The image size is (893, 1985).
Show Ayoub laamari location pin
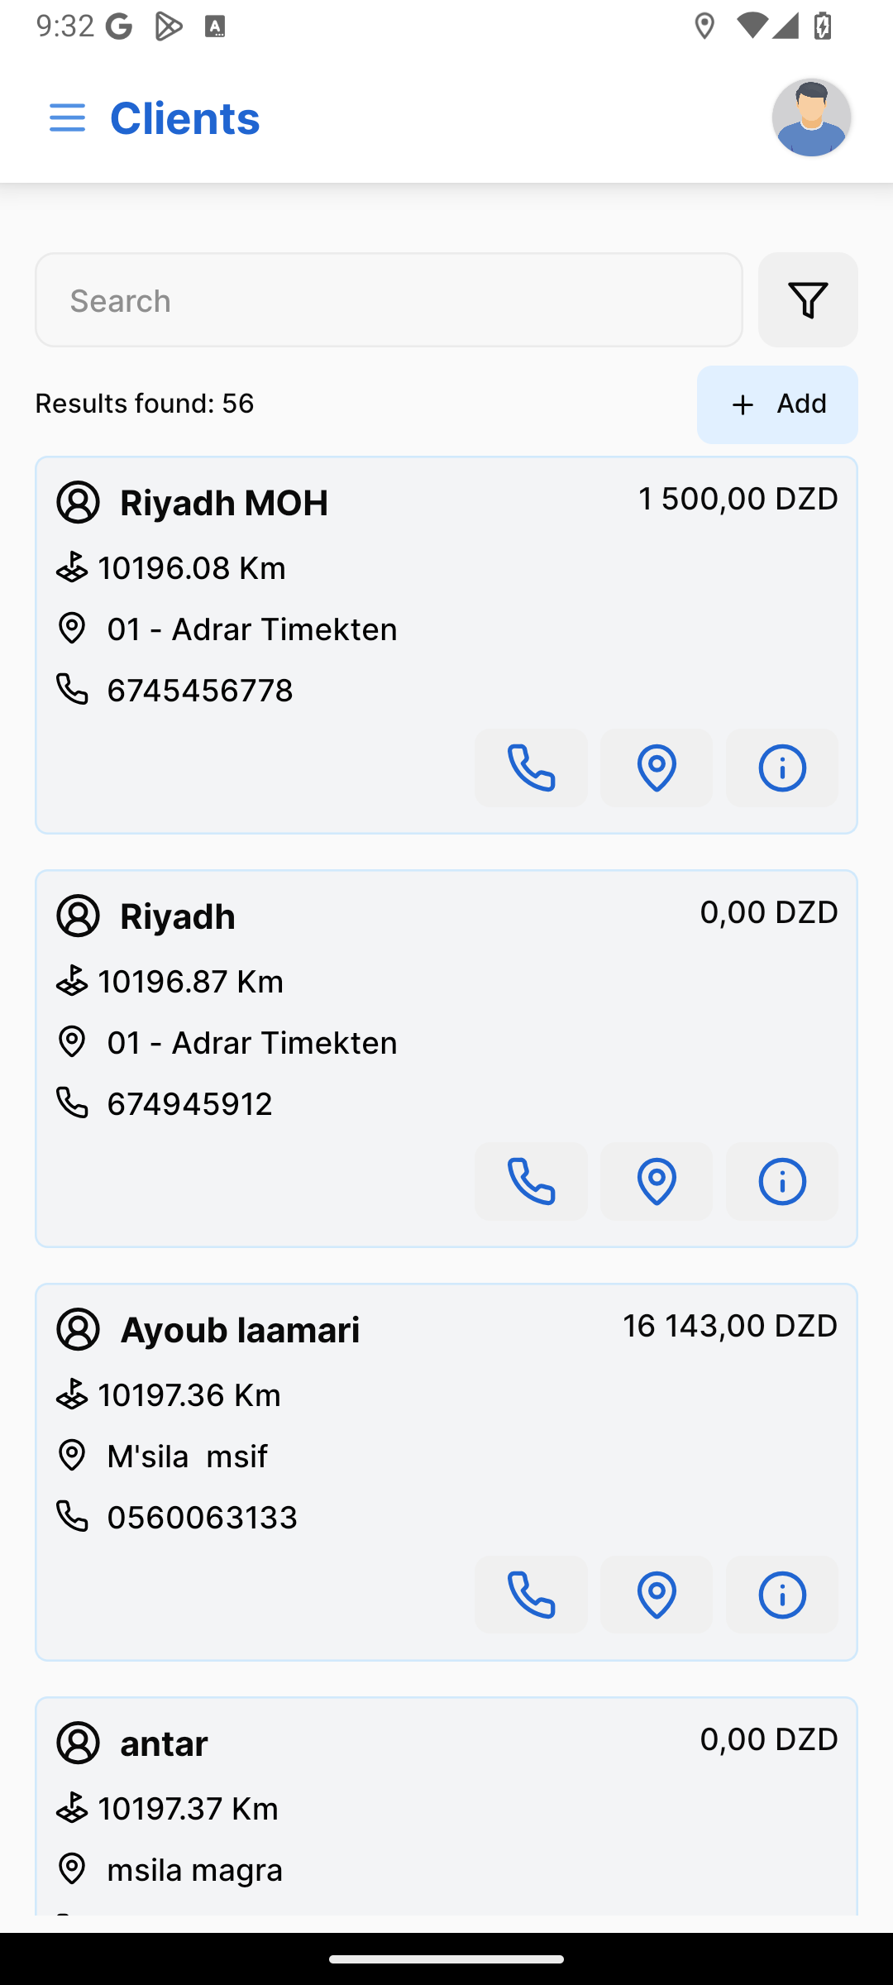pos(657,1595)
